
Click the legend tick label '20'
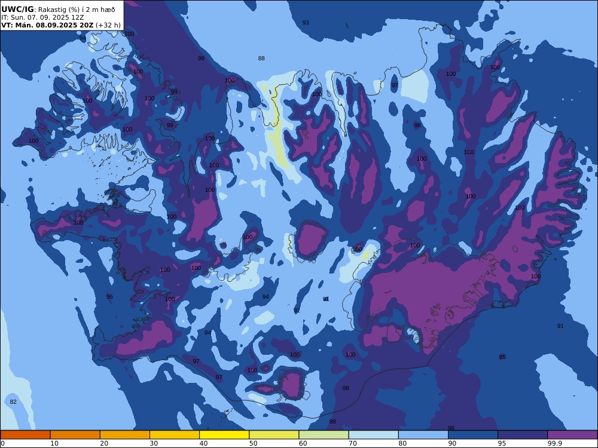click(104, 443)
